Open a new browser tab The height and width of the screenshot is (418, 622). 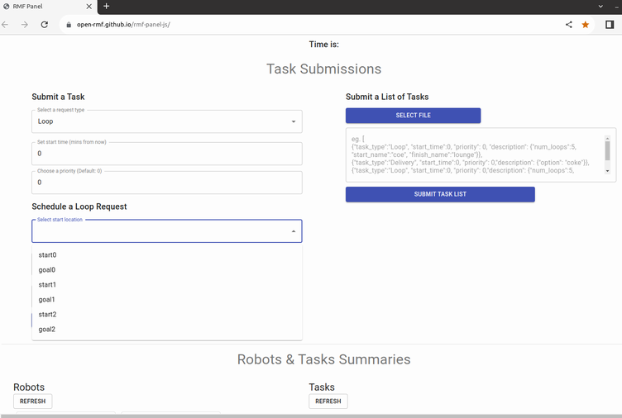[x=107, y=6]
